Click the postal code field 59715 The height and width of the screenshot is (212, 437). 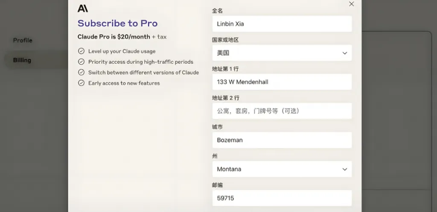tap(282, 198)
